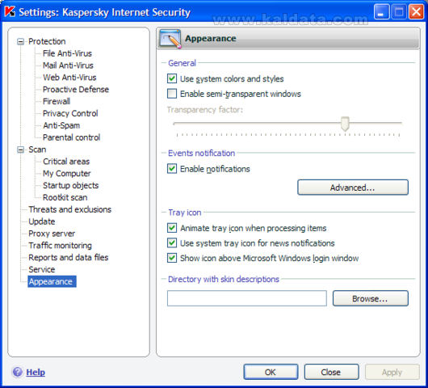
Task: Select My Computer scan item
Action: pyautogui.click(x=67, y=174)
